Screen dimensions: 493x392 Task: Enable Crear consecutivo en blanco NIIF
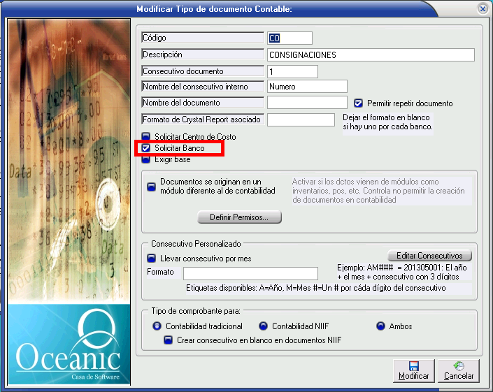pyautogui.click(x=168, y=340)
